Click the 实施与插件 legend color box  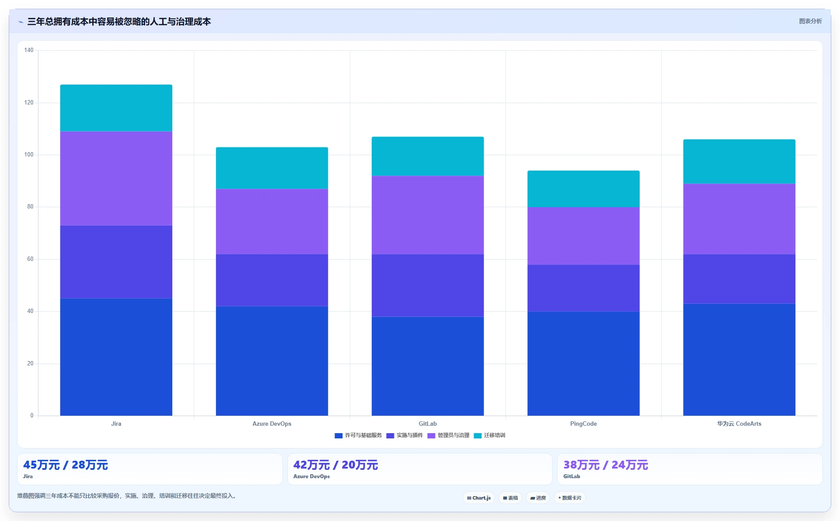click(x=390, y=436)
